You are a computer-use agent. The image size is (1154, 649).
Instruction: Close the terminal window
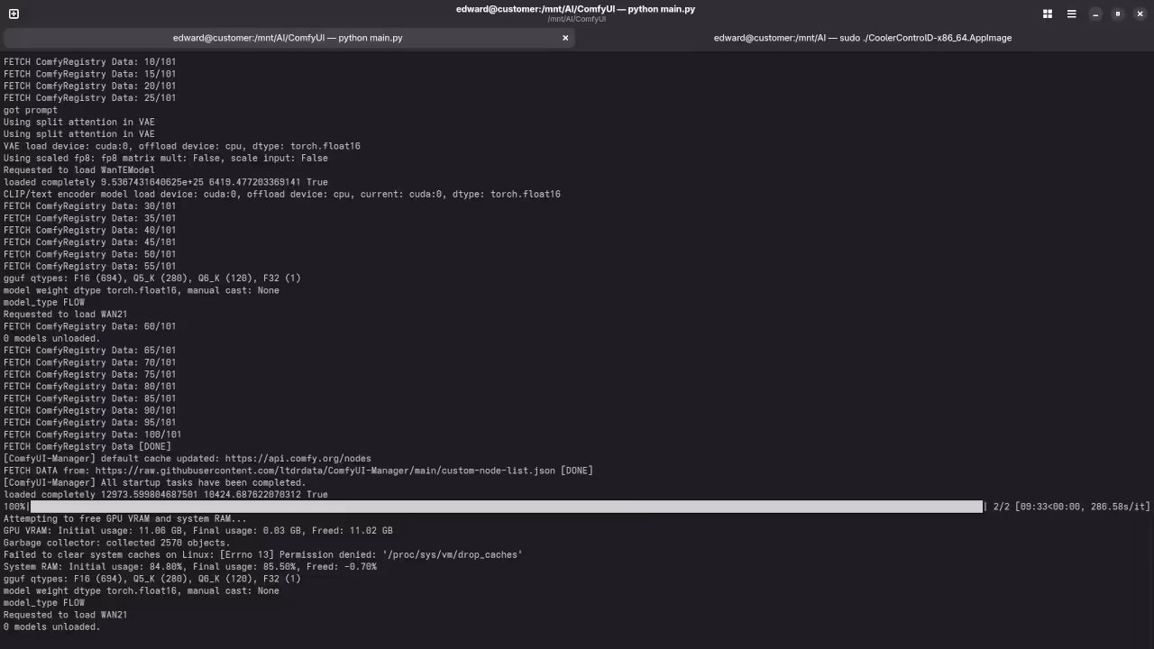coord(1140,14)
